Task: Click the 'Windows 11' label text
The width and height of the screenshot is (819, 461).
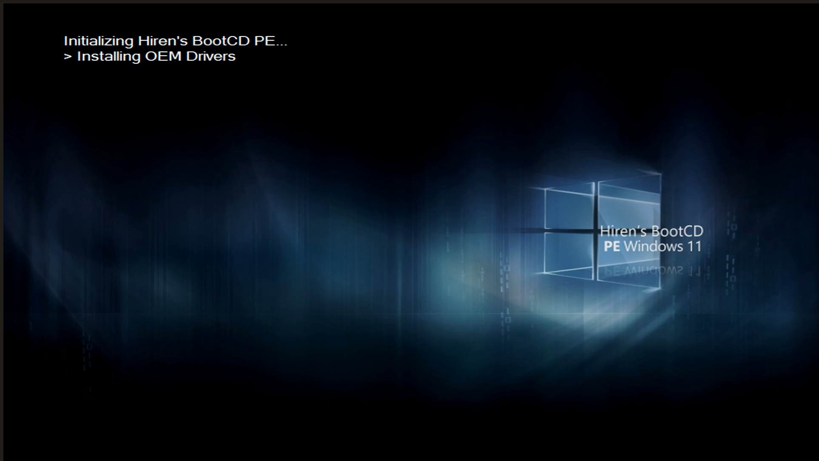Action: pyautogui.click(x=663, y=247)
